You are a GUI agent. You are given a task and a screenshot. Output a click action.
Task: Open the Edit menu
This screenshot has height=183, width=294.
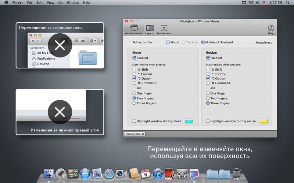(40, 3)
